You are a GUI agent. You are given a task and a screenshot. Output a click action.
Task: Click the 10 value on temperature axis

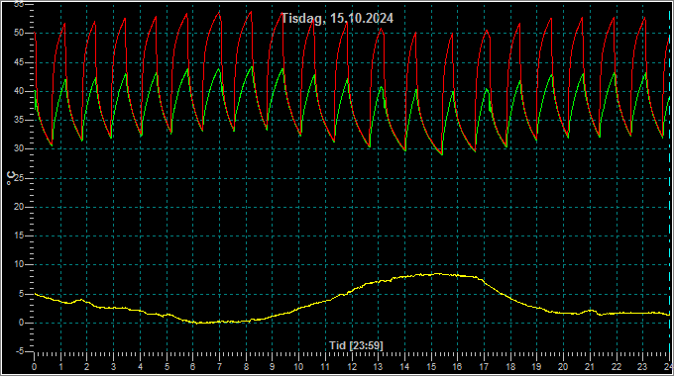19,264
